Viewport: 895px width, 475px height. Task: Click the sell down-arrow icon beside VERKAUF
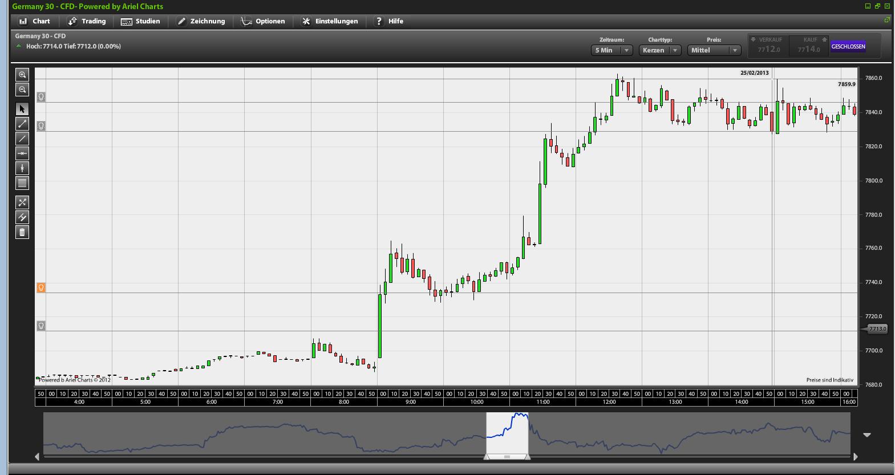click(x=753, y=40)
